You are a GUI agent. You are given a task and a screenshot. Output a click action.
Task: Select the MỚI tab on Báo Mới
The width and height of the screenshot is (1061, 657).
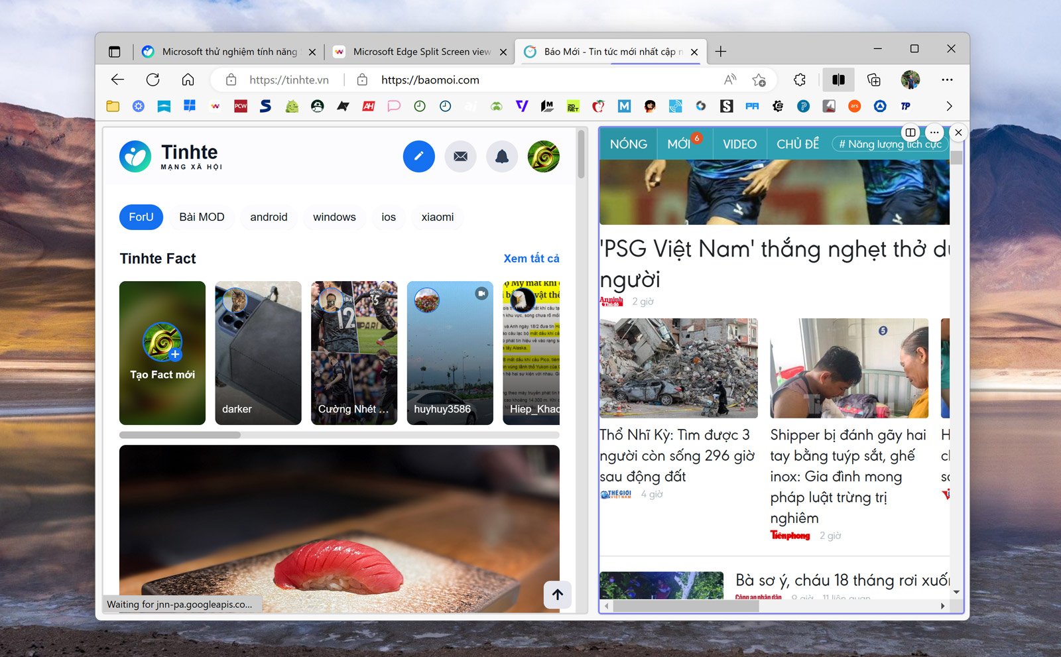tap(682, 144)
